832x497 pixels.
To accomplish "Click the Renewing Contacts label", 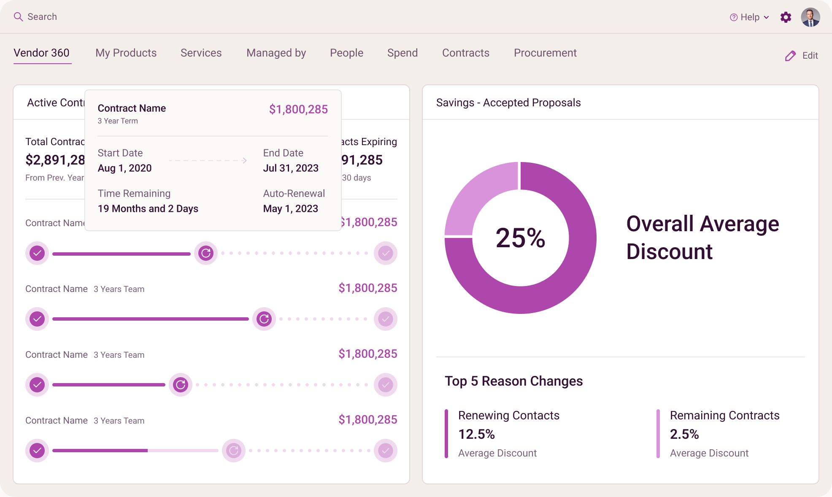I will (509, 416).
